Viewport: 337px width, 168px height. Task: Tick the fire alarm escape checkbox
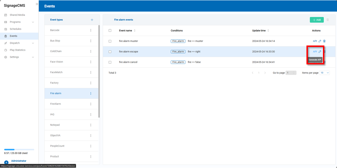tap(110, 51)
